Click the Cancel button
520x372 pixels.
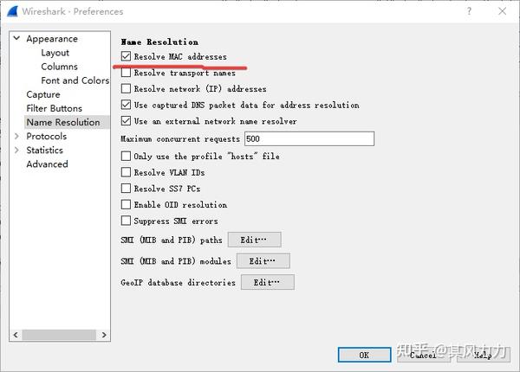[424, 355]
